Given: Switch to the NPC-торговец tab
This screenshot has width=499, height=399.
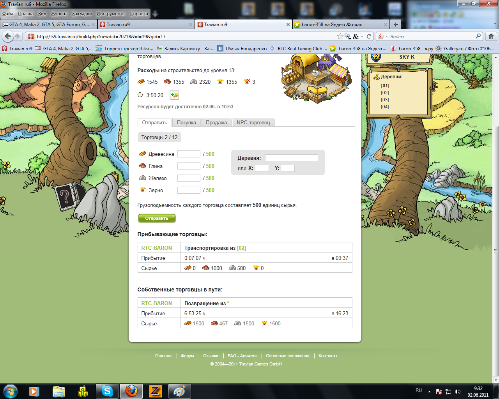Looking at the screenshot, I should pyautogui.click(x=253, y=122).
